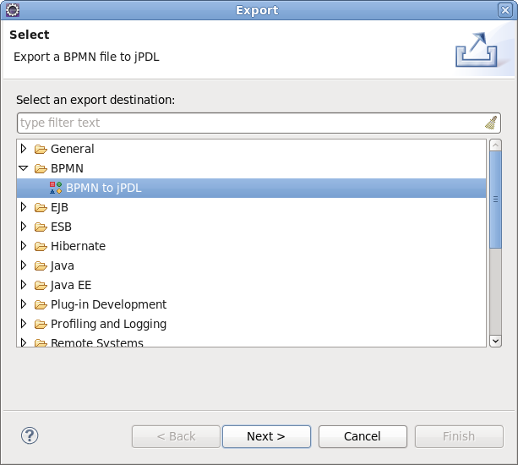
Task: Click the ESB folder icon
Action: [41, 227]
